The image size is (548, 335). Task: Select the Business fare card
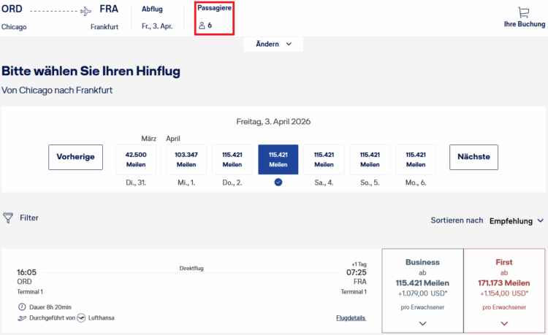422,290
